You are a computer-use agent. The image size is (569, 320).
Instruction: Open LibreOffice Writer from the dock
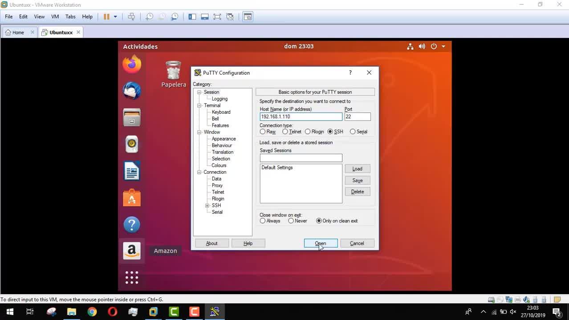(x=132, y=171)
